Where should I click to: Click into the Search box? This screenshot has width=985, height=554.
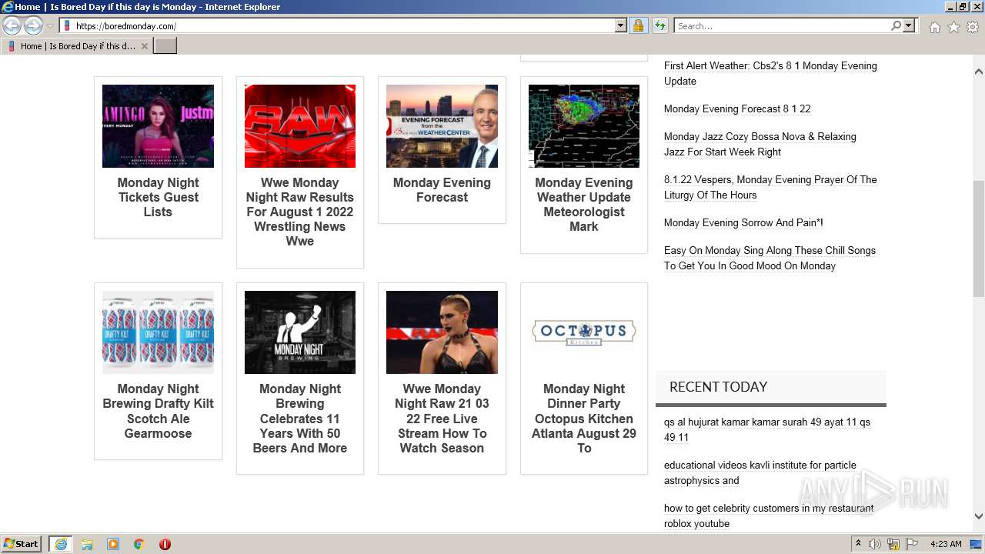coord(782,26)
